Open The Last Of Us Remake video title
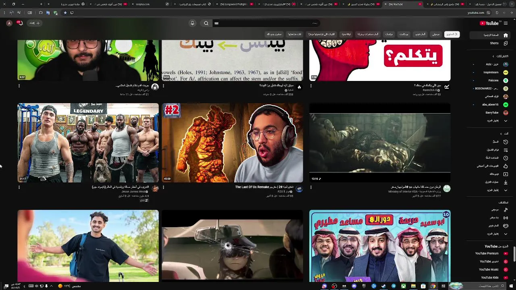 264,187
